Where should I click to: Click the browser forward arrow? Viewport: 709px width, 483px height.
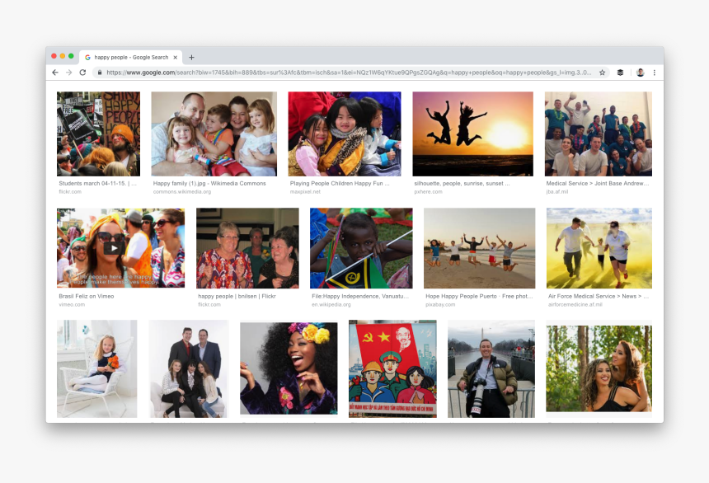[x=68, y=73]
